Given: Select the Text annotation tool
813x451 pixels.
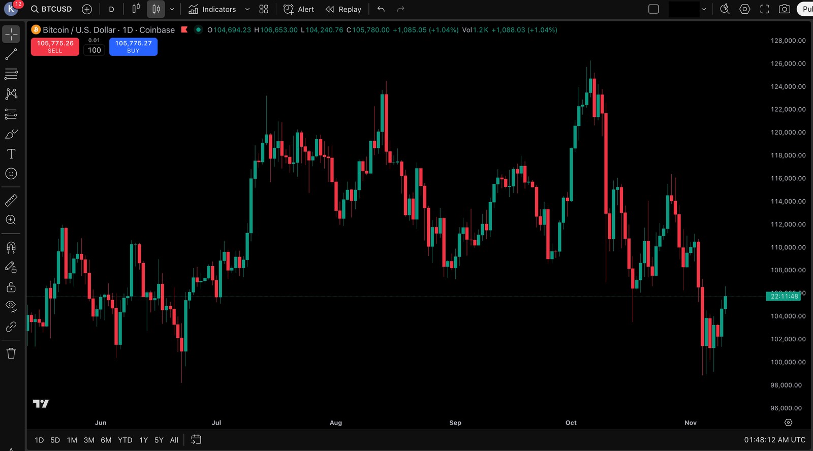Looking at the screenshot, I should pos(11,154).
